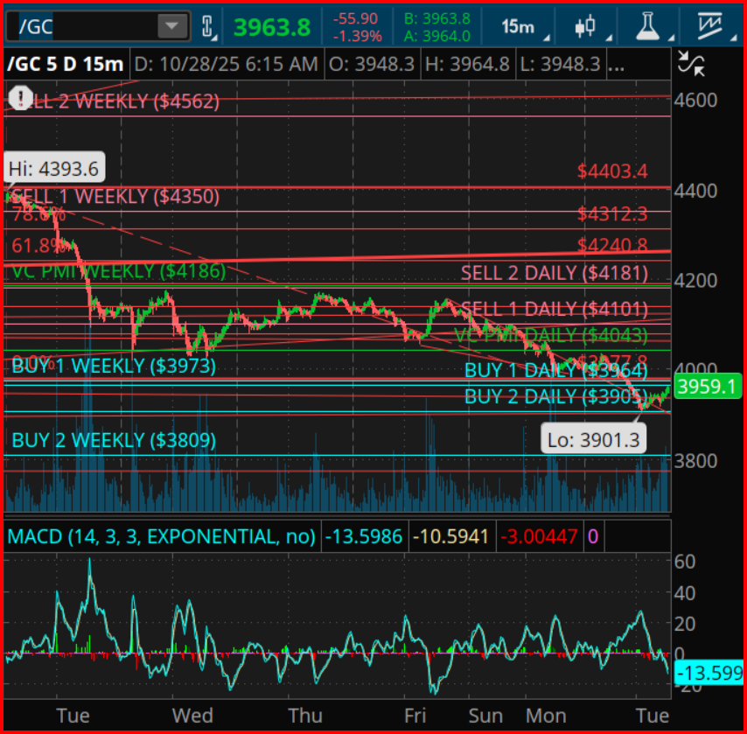
Task: Open the Studies flask icon
Action: pos(647,25)
